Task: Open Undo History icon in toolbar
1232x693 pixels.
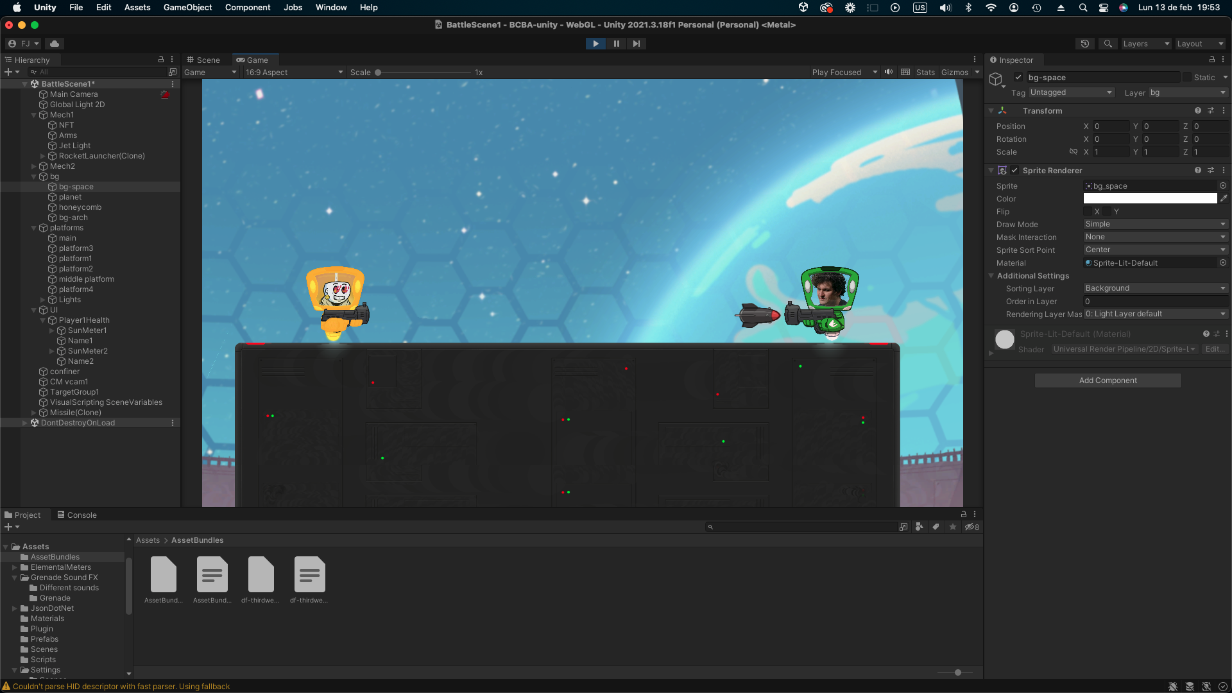Action: [x=1084, y=44]
